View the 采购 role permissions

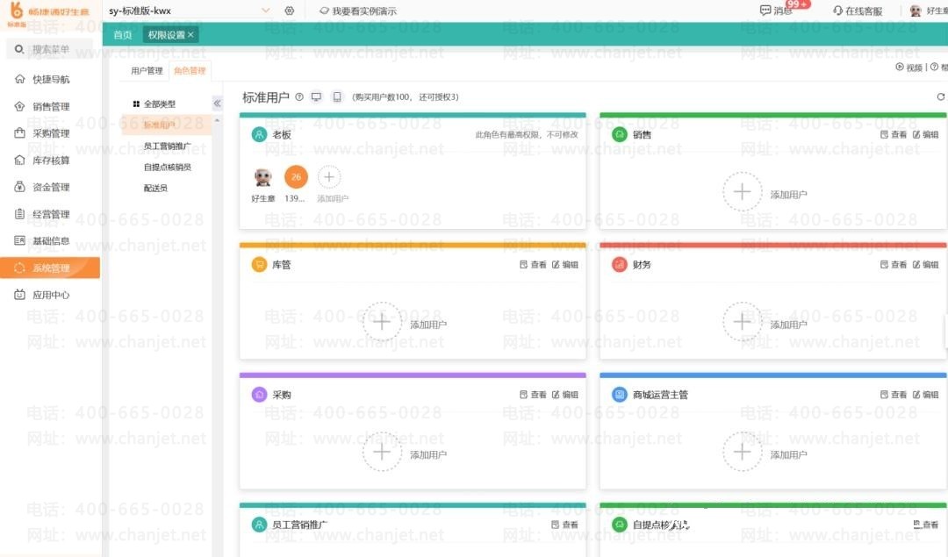tap(533, 395)
